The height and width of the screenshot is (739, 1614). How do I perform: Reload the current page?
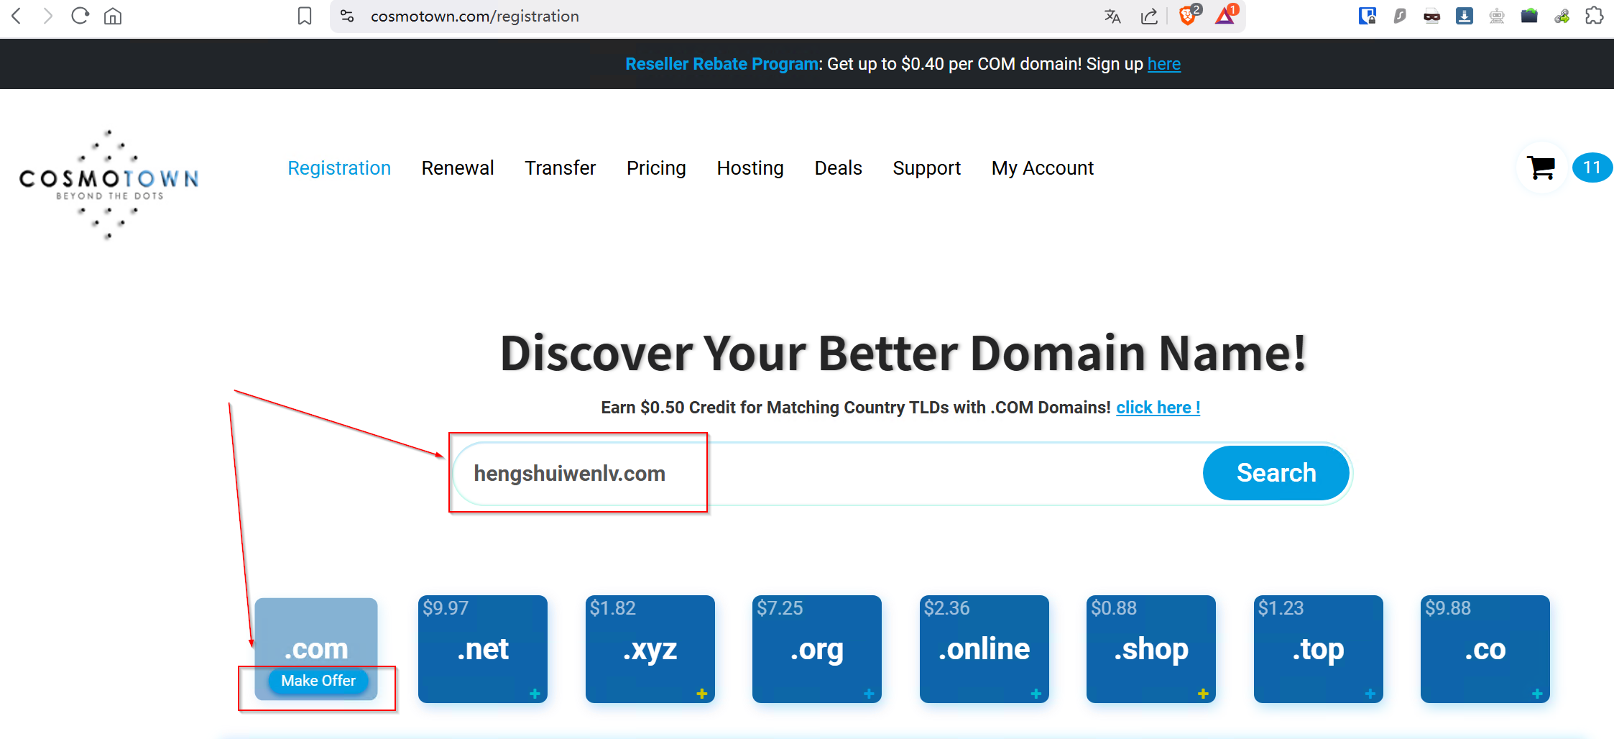(x=80, y=16)
